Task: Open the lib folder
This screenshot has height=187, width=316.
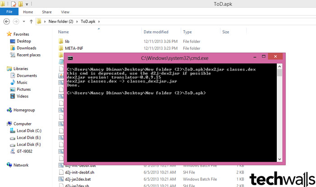Action: point(67,41)
